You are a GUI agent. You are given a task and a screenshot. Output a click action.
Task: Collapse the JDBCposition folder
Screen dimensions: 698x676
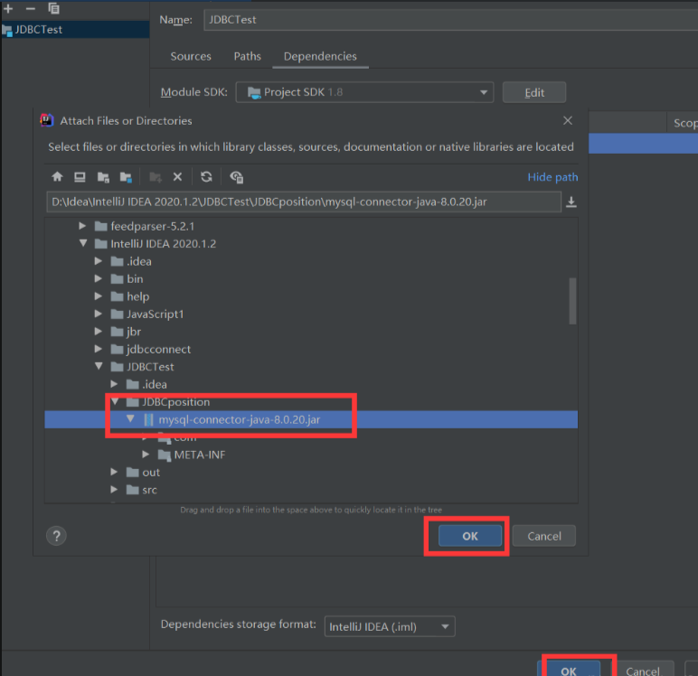pyautogui.click(x=115, y=401)
